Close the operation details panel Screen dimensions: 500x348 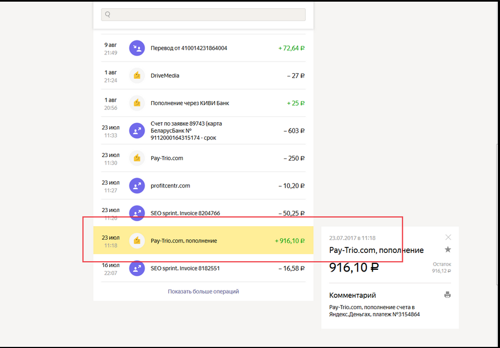click(448, 237)
